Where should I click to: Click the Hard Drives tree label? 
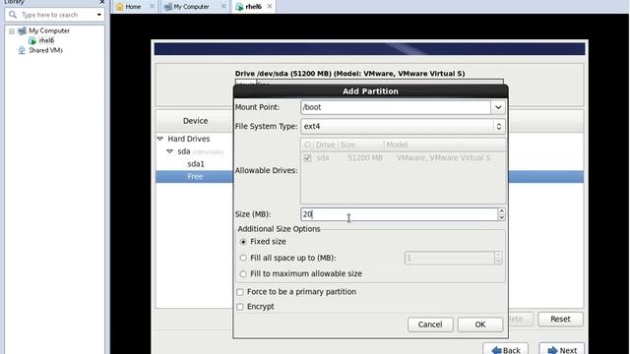pyautogui.click(x=189, y=139)
